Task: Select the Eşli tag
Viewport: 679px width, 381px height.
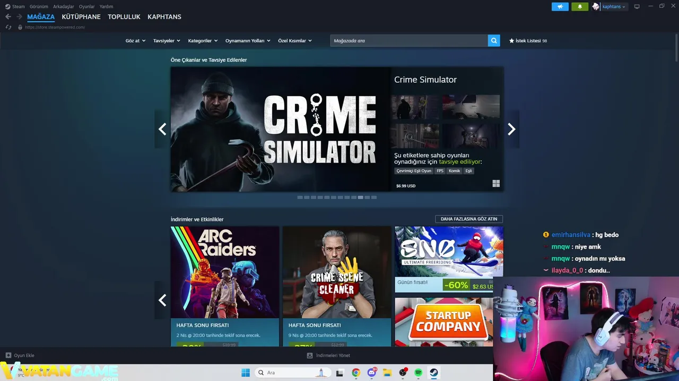Action: [468, 171]
